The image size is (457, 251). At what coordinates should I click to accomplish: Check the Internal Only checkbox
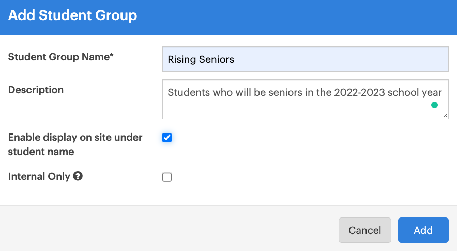[167, 177]
